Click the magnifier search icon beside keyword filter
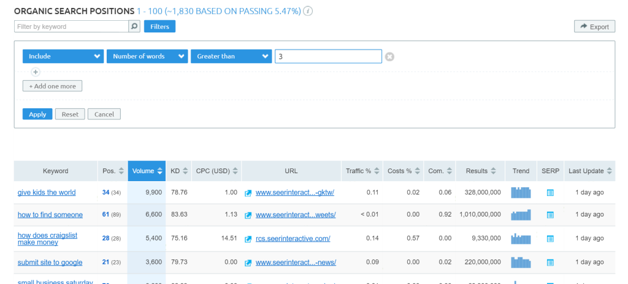 134,26
